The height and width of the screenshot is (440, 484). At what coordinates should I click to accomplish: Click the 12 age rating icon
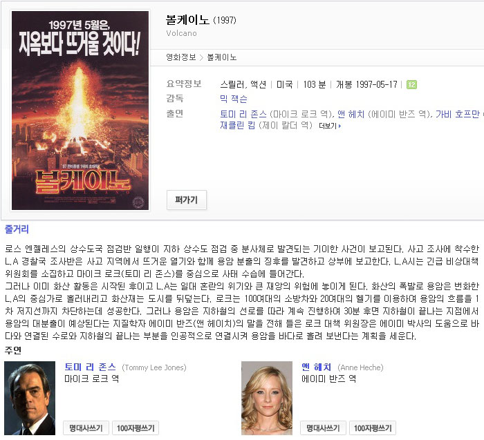click(x=411, y=84)
